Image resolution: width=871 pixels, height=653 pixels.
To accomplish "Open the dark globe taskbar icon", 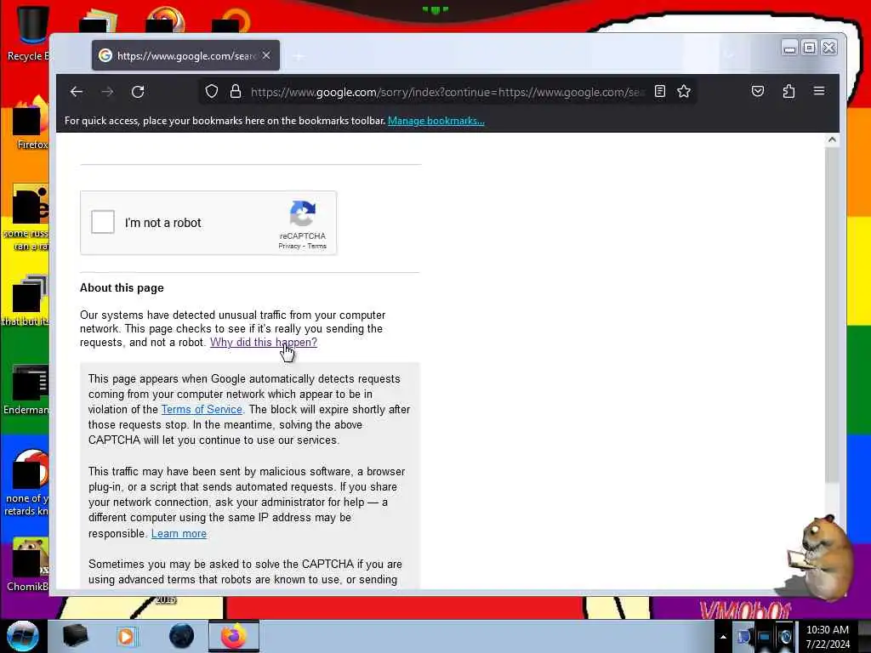I will click(x=182, y=636).
